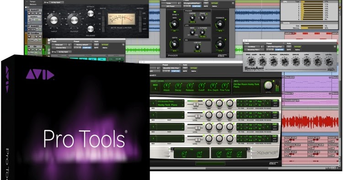Mute the AcstcXY track
The height and width of the screenshot is (180, 343).
point(40,14)
